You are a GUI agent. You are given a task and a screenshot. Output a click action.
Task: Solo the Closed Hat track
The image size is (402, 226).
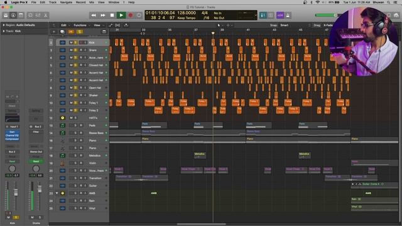tap(75, 65)
